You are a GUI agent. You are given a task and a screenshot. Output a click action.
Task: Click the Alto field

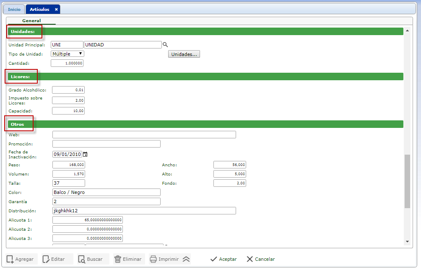[230, 174]
